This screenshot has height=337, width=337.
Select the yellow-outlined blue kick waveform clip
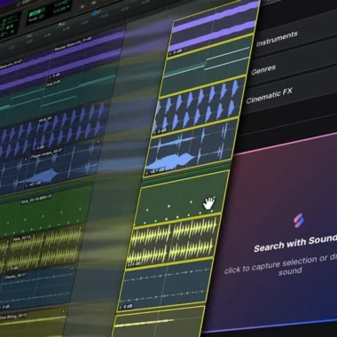point(198,107)
